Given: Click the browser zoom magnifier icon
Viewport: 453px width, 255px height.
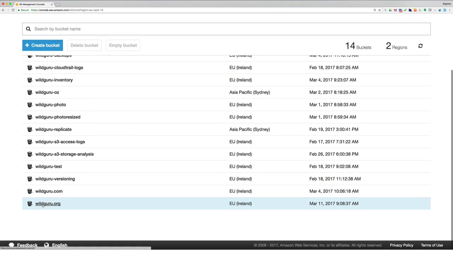Looking at the screenshot, I should (x=375, y=10).
